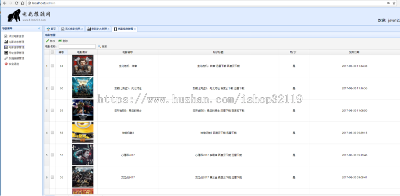Screen dimensions: 400x196
Task: Click the browser forward arrow
Action: [11, 3]
